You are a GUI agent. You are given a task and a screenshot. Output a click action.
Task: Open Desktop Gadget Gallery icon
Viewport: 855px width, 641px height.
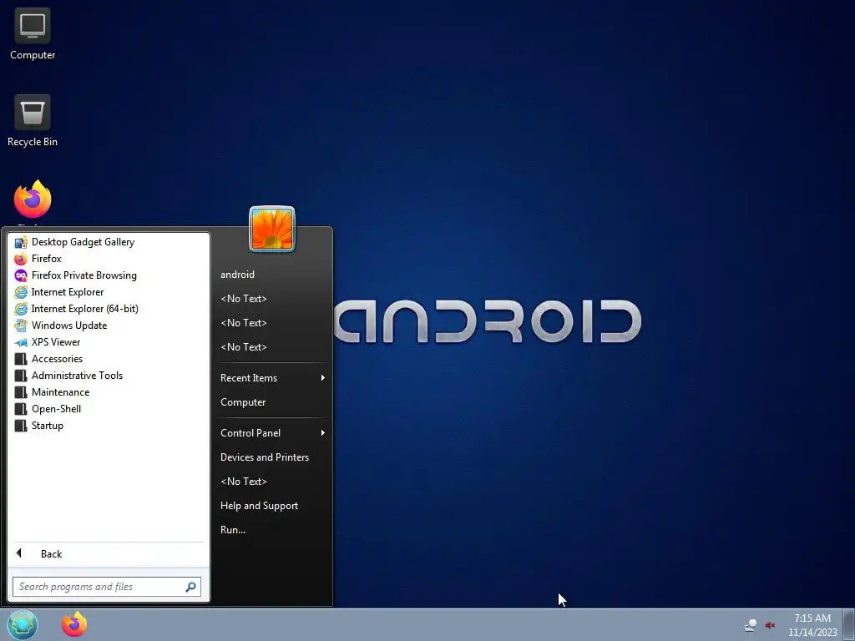point(21,242)
